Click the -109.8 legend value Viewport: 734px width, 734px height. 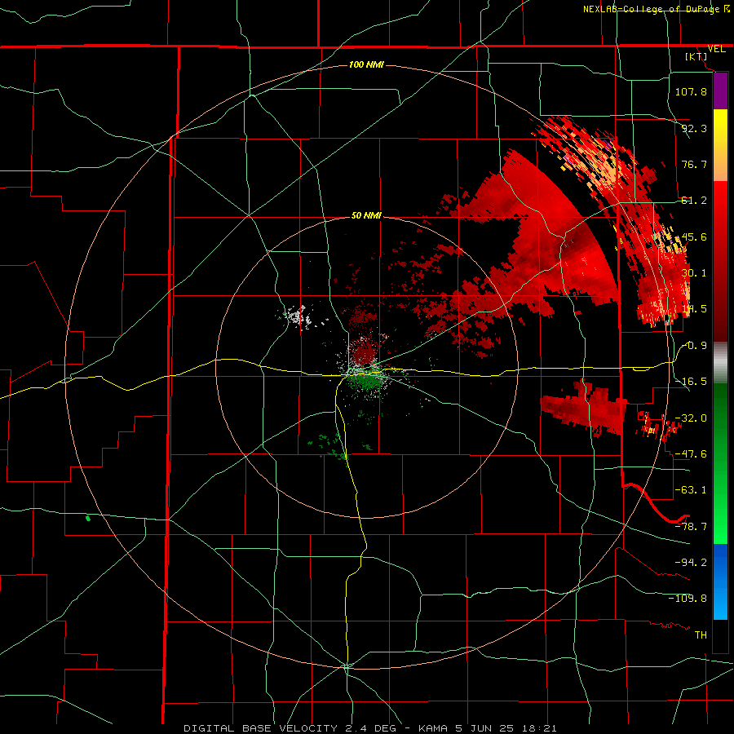pos(688,599)
